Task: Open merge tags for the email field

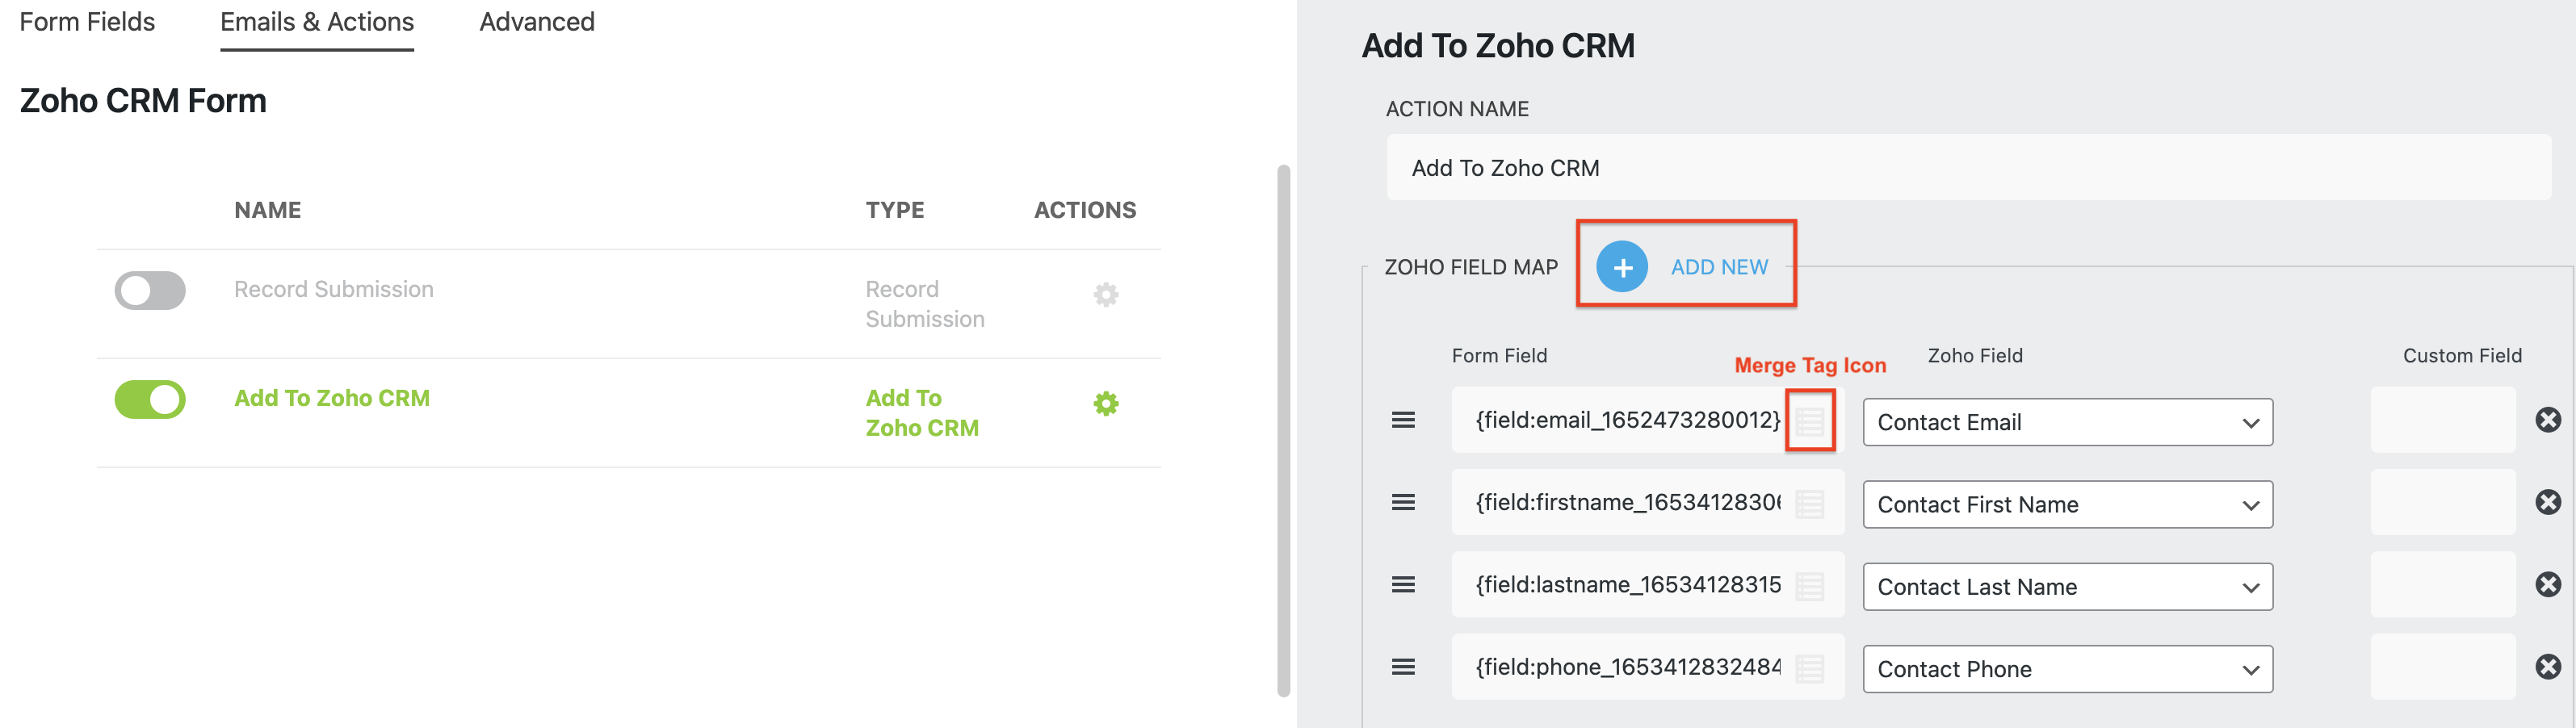Action: tap(1811, 421)
